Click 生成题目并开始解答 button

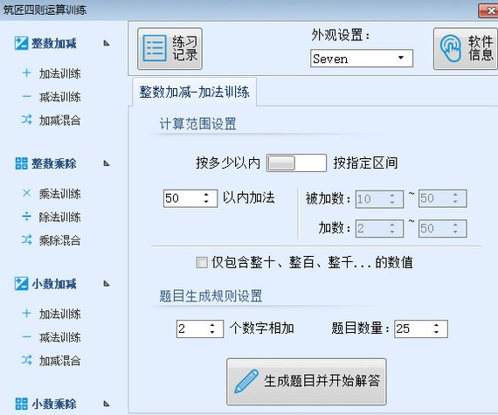(307, 382)
